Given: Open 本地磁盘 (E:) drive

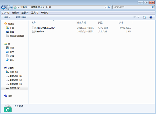Looking at the screenshot, I should (x=16, y=80).
